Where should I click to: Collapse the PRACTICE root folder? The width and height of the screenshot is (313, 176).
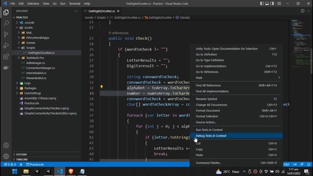pos(14,18)
